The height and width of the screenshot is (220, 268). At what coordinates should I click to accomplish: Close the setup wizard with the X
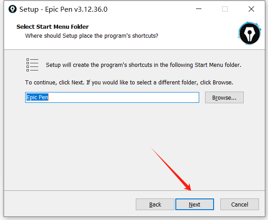click(251, 9)
